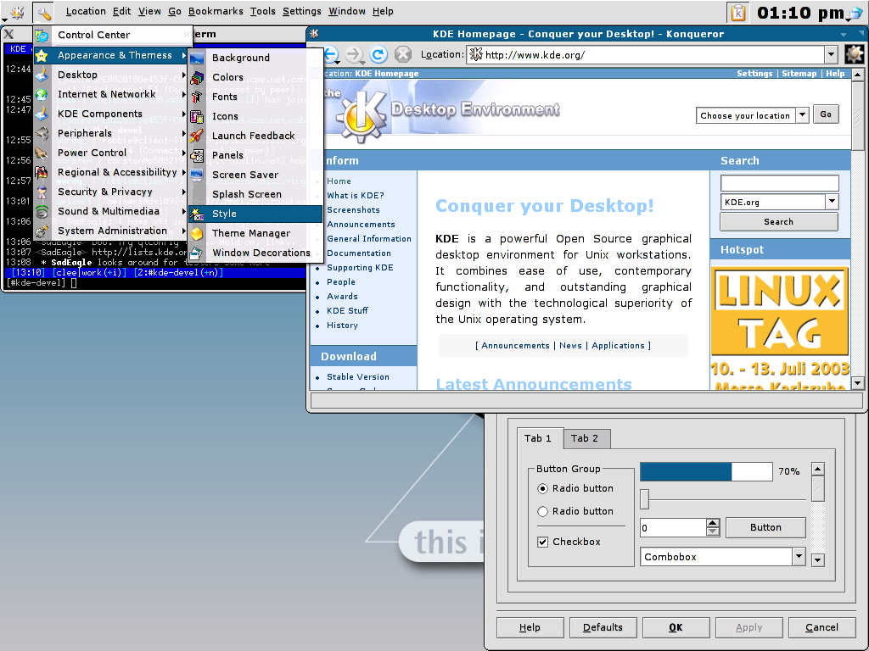Click the KDE search text field
The height and width of the screenshot is (651, 869).
pyautogui.click(x=779, y=183)
